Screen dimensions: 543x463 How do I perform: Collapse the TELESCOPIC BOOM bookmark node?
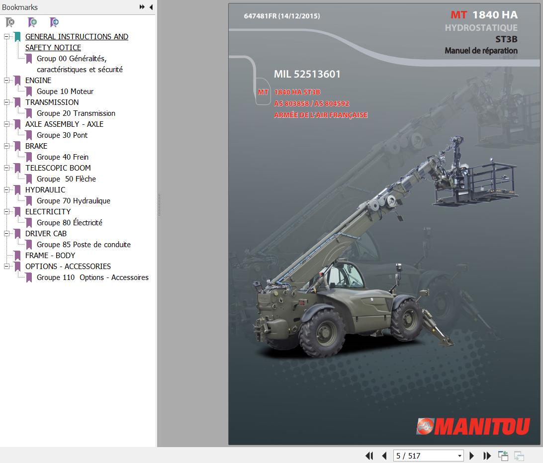(x=6, y=168)
